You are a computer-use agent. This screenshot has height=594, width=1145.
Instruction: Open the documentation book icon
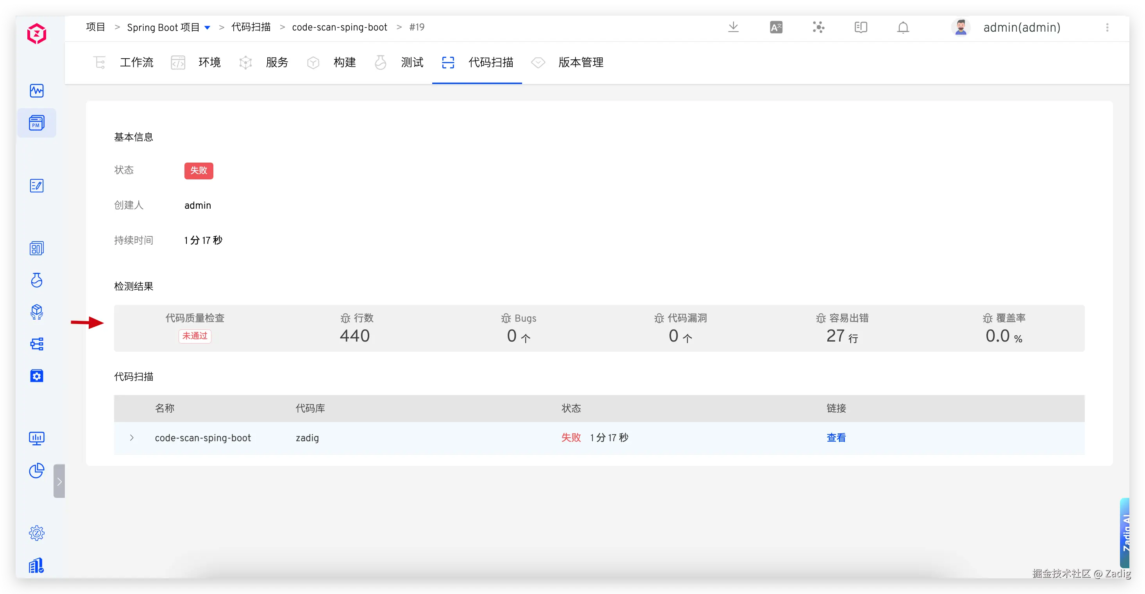[861, 28]
